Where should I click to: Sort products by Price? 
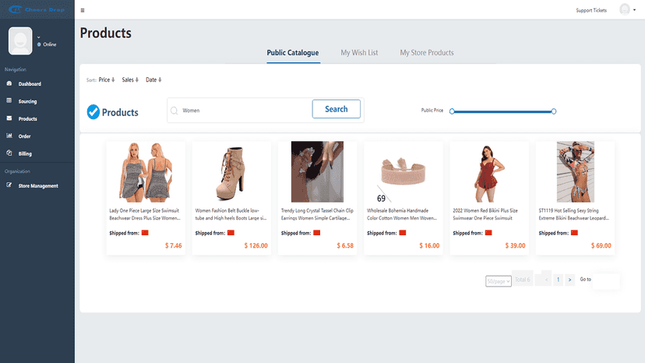pos(107,79)
